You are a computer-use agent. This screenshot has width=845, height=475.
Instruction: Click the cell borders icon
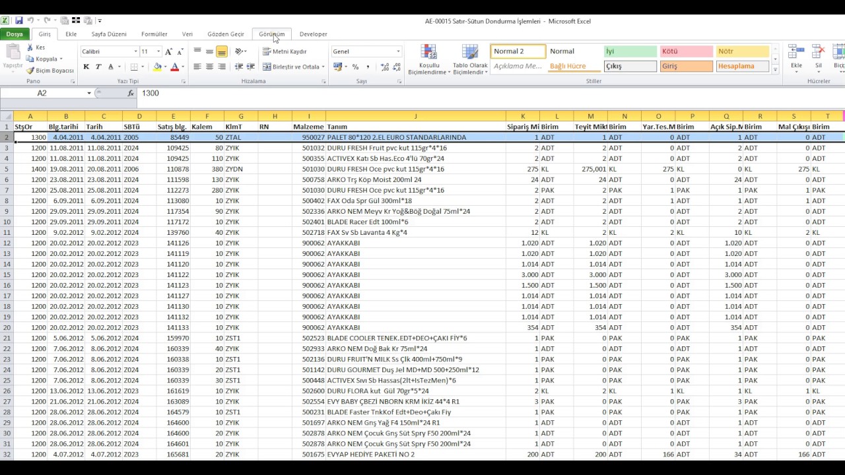[x=134, y=67]
